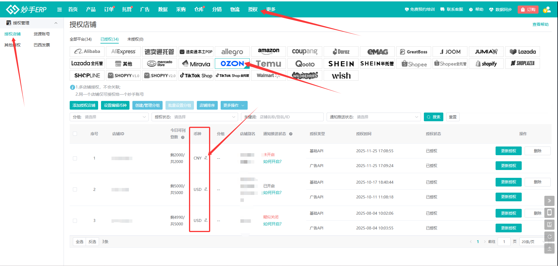The width and height of the screenshot is (558, 266).
Task: Tick the checkbox for store row 3
Action: (x=75, y=221)
